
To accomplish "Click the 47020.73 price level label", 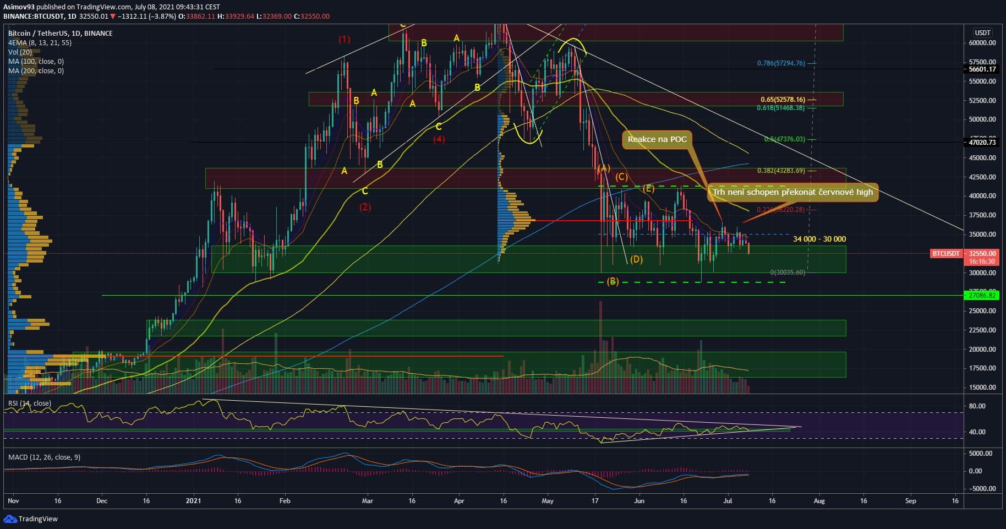I will point(983,143).
